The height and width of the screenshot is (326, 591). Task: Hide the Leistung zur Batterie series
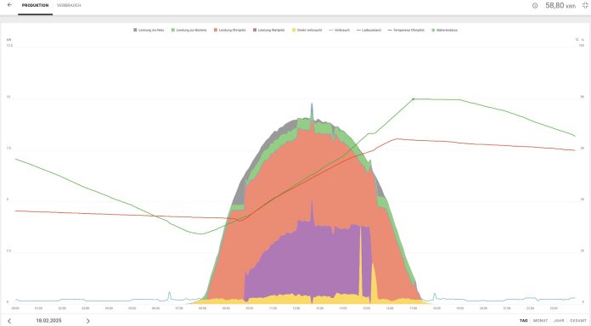[x=189, y=30]
